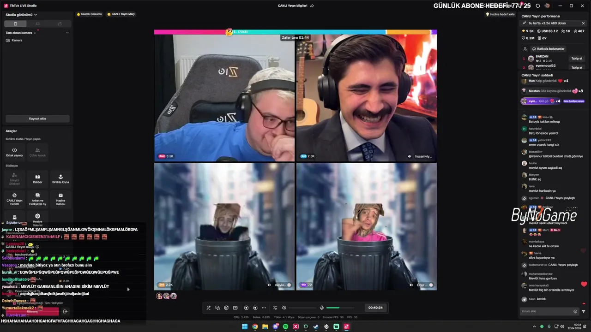Click the Kaynak ekle button
Image resolution: width=591 pixels, height=332 pixels.
pos(37,119)
